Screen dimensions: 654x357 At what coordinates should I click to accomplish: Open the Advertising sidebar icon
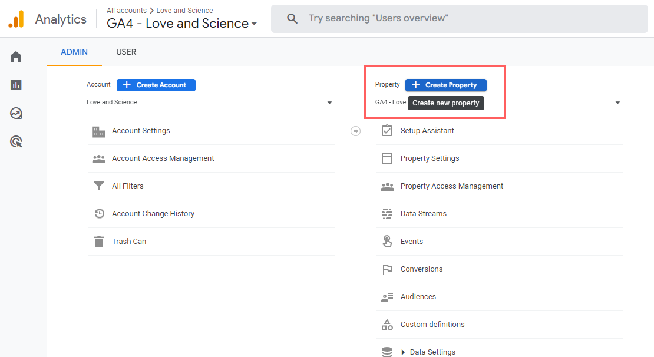click(x=16, y=141)
